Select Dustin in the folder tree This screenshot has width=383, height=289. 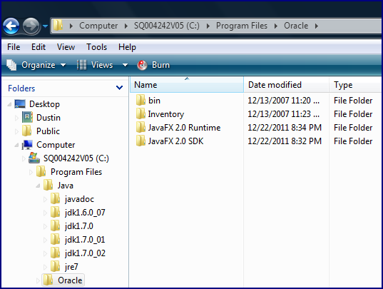click(48, 118)
